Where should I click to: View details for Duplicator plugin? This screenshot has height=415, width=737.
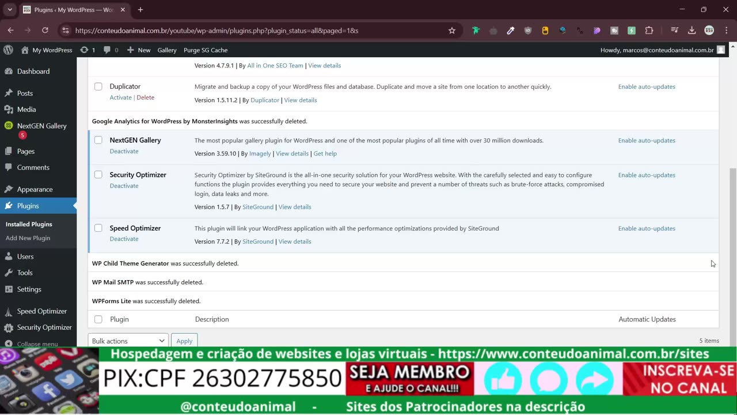301,100
